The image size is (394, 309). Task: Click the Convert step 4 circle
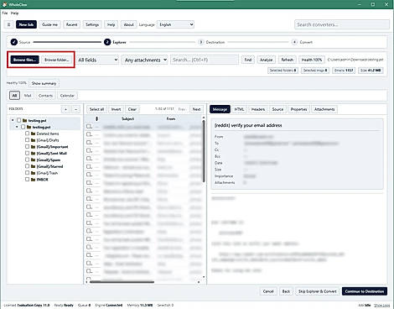pyautogui.click(x=294, y=42)
